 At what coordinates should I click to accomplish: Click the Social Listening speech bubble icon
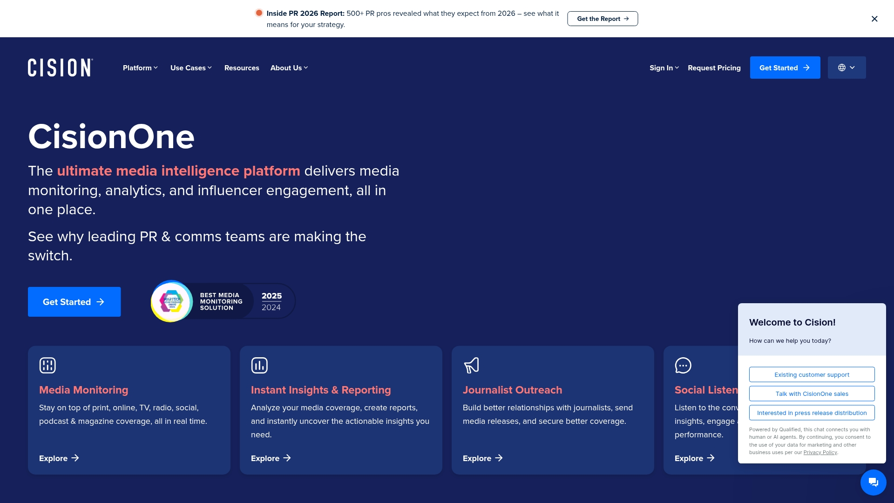[683, 365]
